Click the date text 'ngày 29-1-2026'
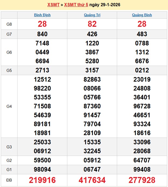The width and height of the screenshot is (168, 187). point(105,5)
